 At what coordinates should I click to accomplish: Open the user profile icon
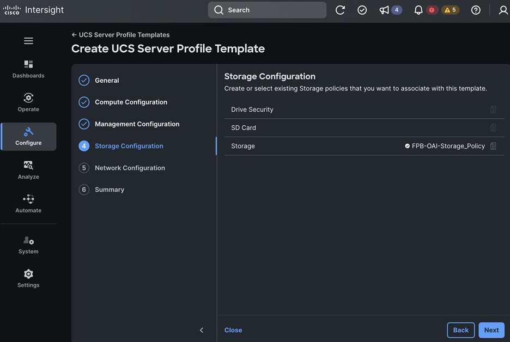[x=503, y=10]
